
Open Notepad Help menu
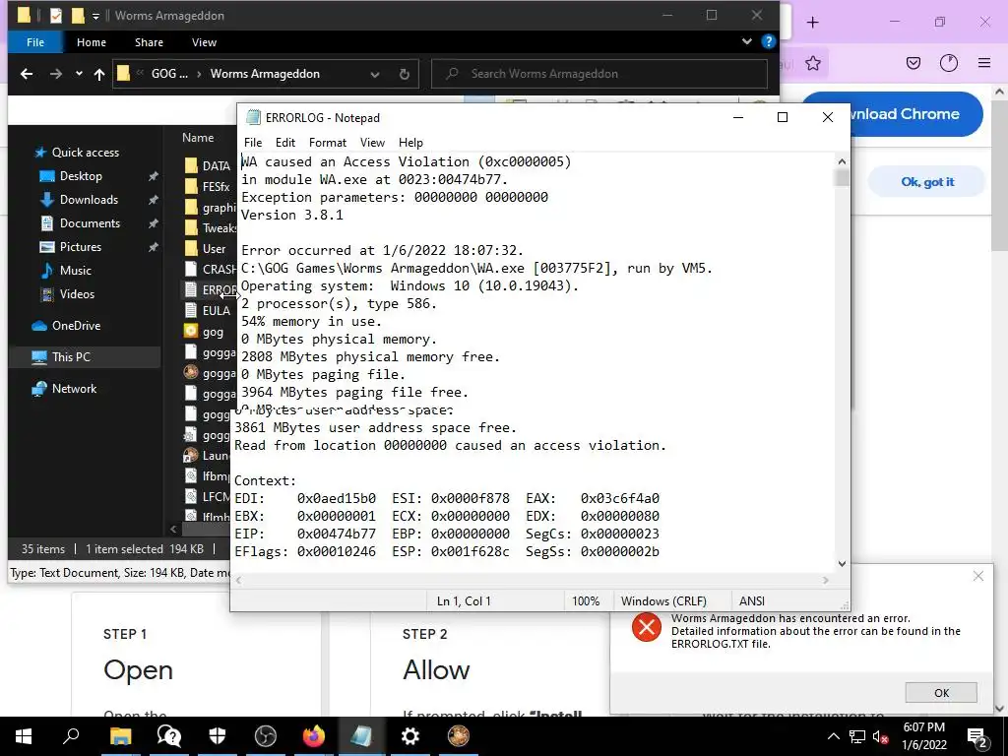(410, 142)
